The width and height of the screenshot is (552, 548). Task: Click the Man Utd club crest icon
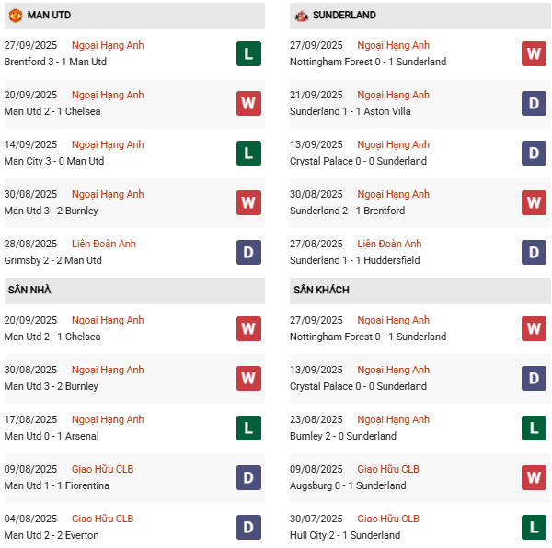[x=15, y=16]
